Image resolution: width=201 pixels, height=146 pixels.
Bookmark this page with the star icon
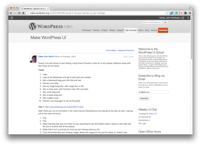pos(167,13)
